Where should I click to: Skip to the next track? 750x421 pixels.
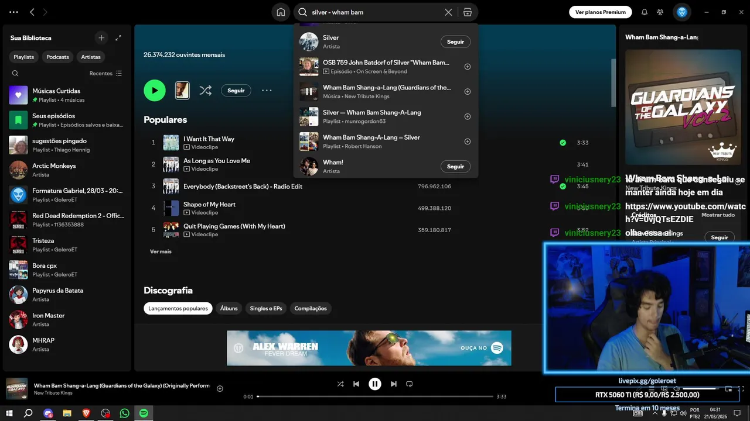[394, 384]
